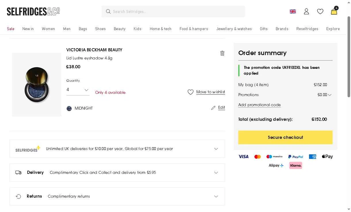Open the Beauty menu

[x=120, y=29]
